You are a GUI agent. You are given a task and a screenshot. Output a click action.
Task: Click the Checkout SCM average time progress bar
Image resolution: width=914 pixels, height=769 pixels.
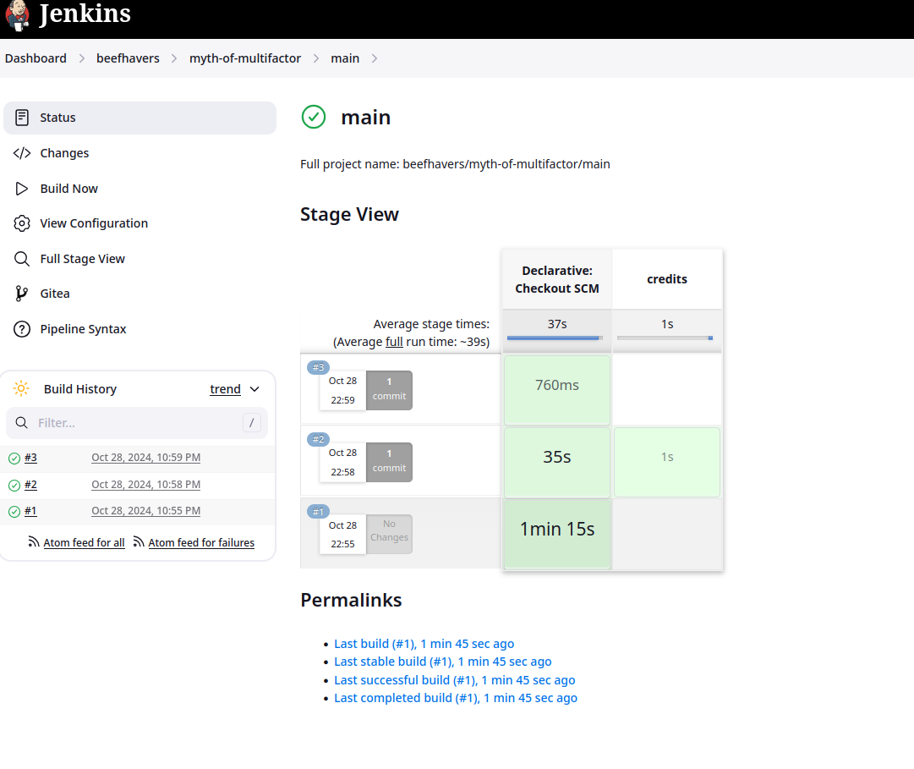point(555,338)
